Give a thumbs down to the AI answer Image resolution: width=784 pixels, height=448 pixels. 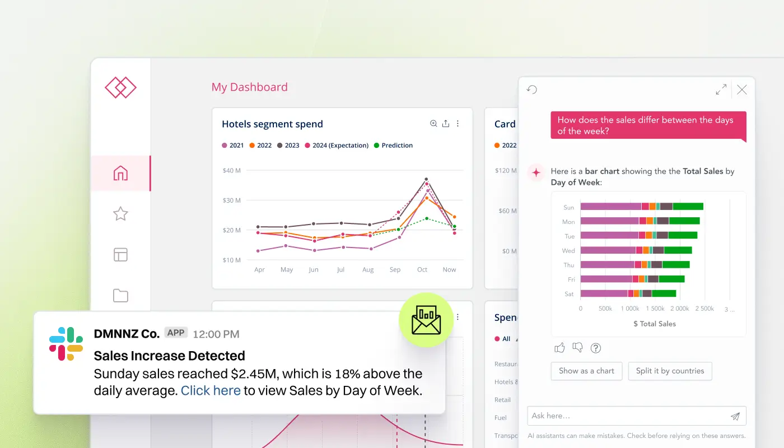577,348
